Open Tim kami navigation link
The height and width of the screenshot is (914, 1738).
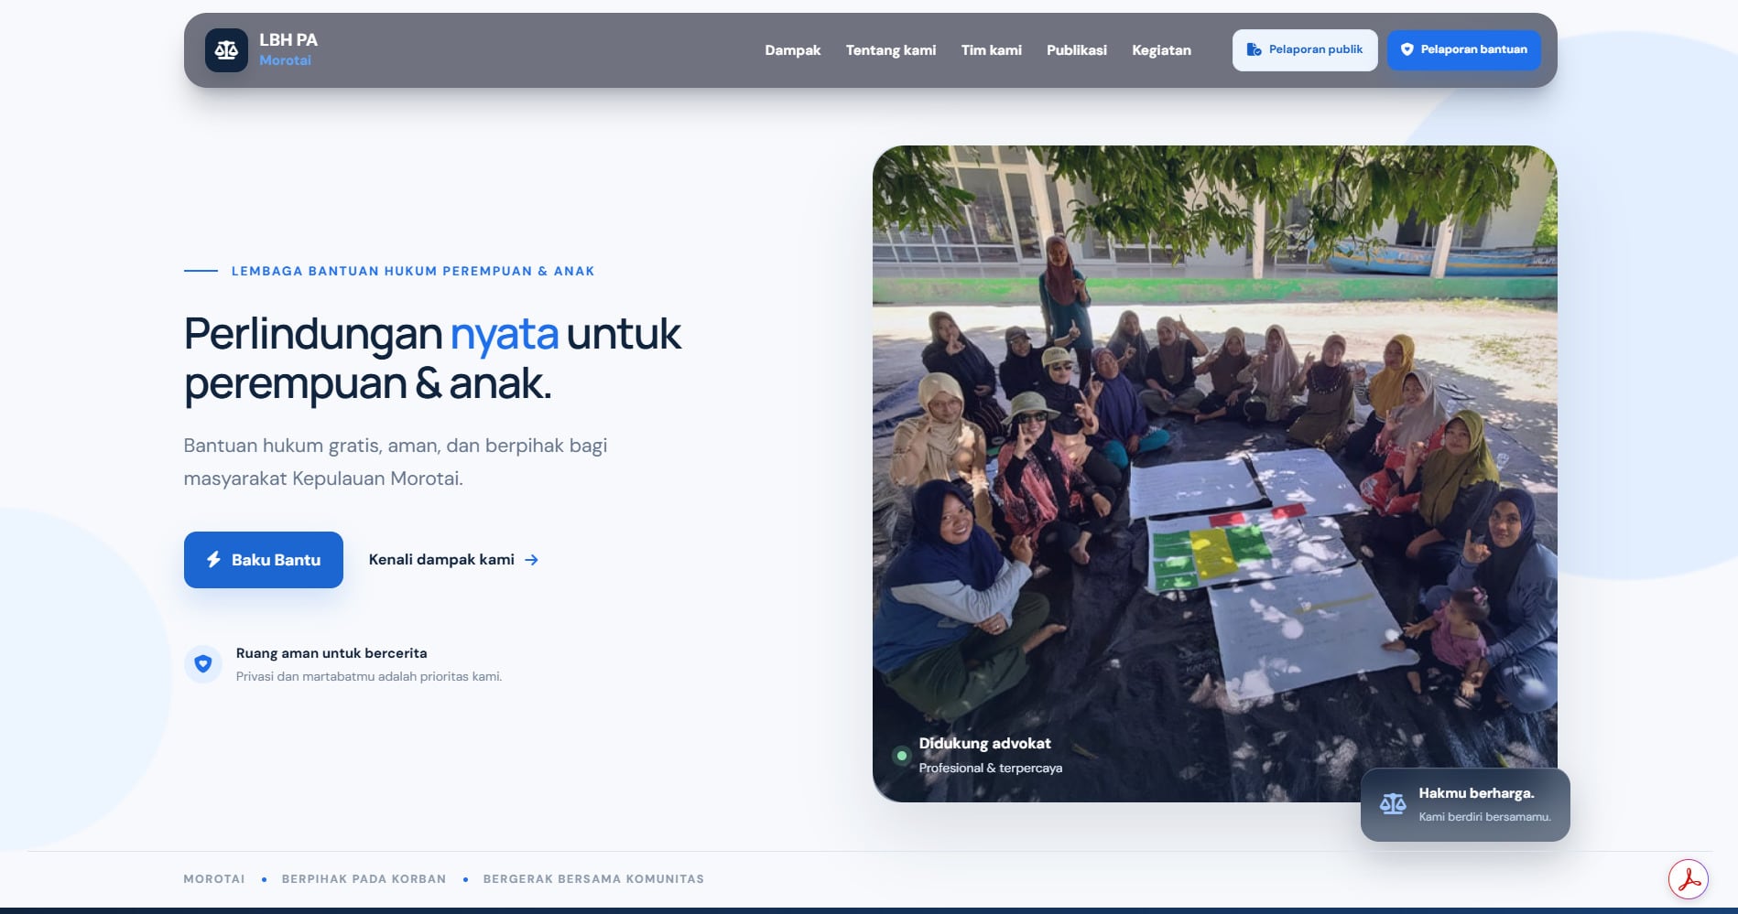click(992, 50)
